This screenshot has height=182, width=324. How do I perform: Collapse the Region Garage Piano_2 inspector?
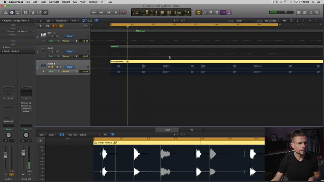[2, 21]
